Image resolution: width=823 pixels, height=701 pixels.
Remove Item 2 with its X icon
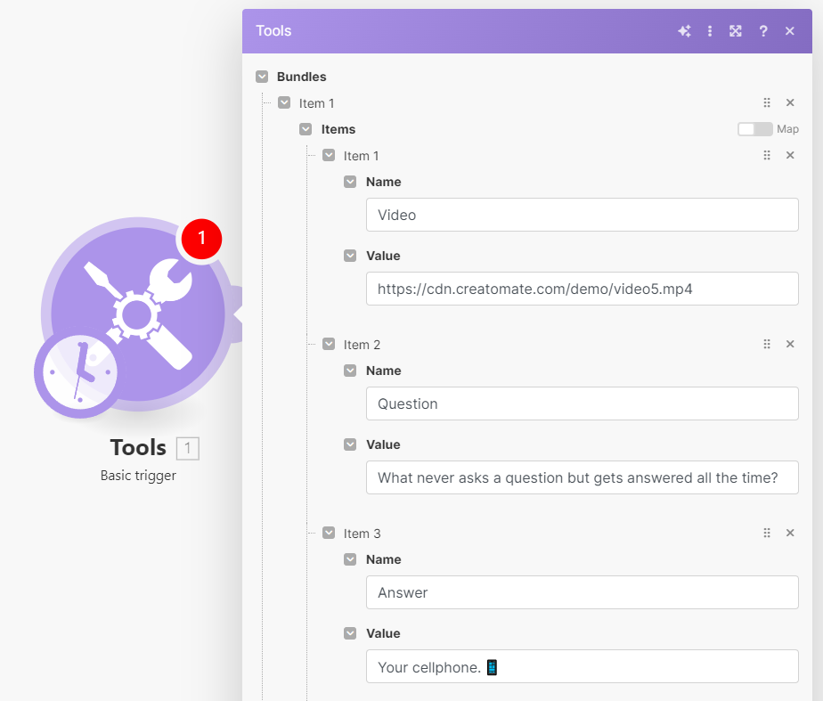tap(790, 345)
